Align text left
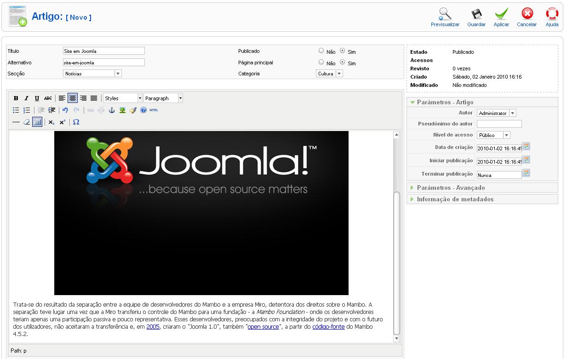Viewport: 567px width, 359px height. pyautogui.click(x=62, y=98)
